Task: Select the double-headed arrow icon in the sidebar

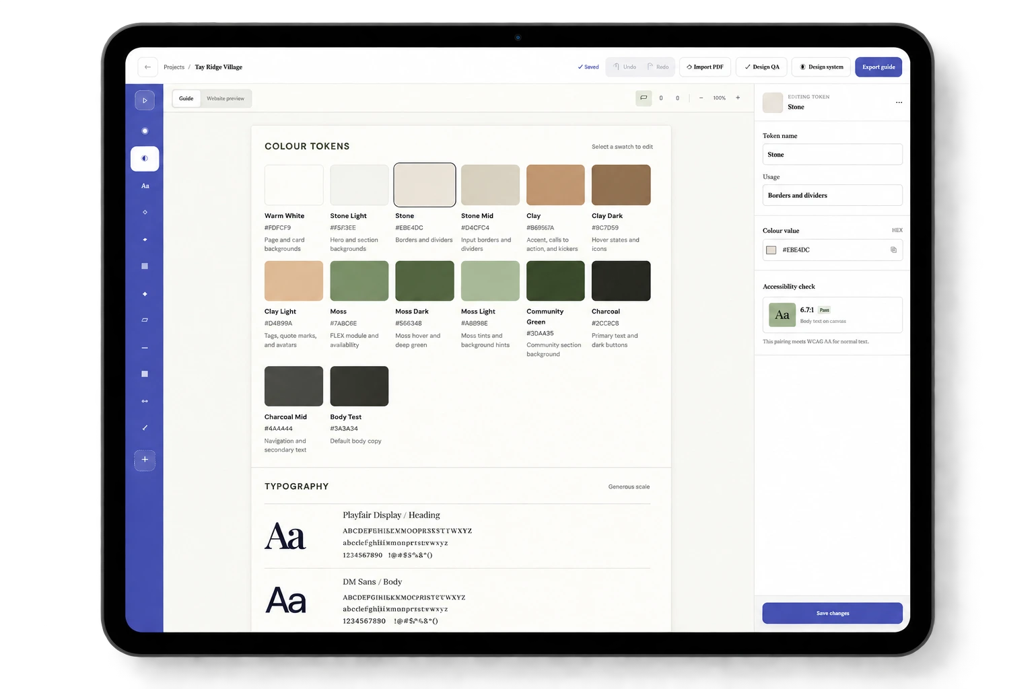Action: (x=145, y=401)
